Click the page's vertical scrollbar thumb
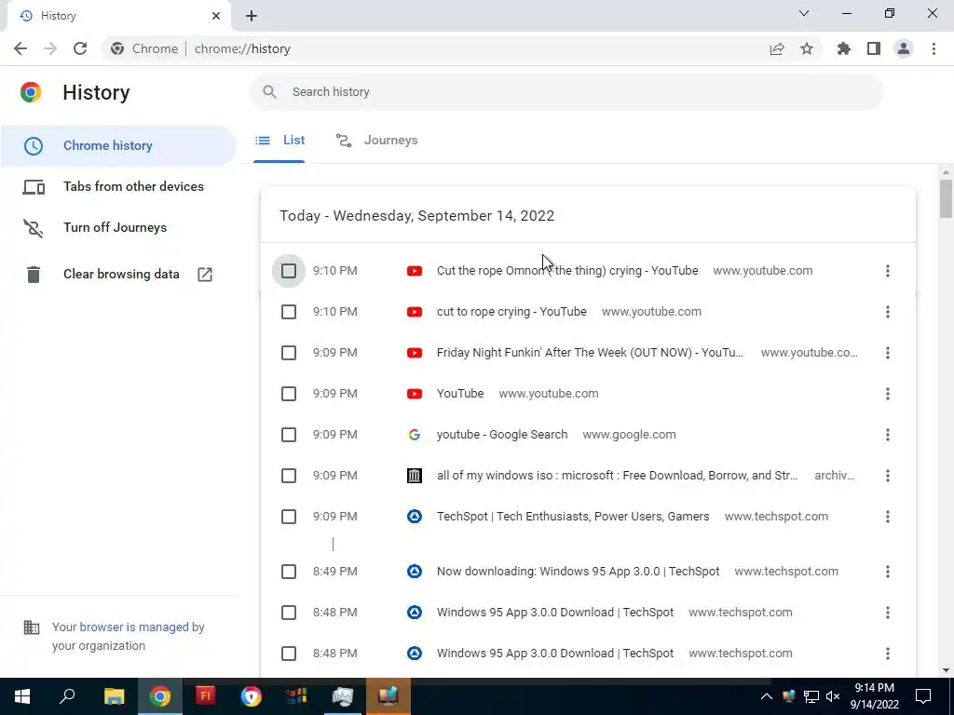 click(946, 198)
